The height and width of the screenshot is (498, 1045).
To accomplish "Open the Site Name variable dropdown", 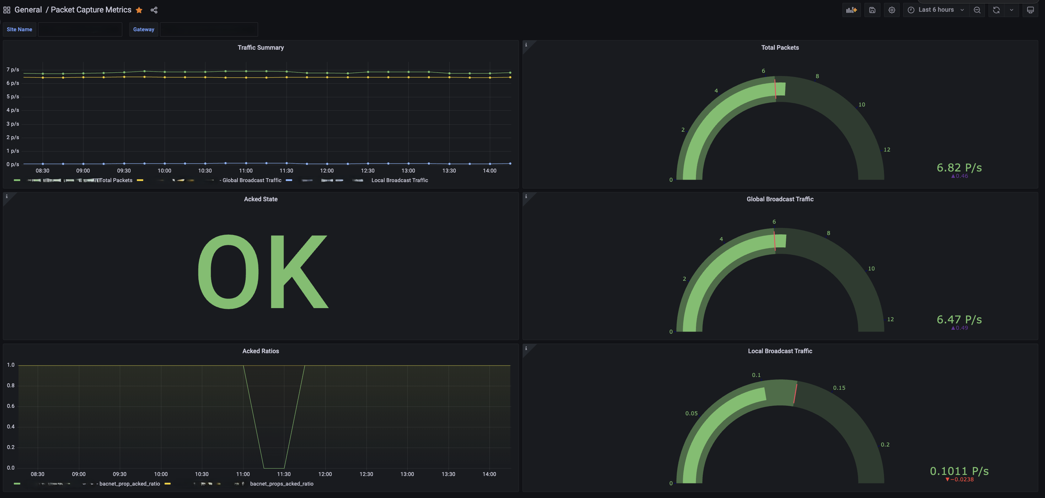I will click(x=80, y=29).
